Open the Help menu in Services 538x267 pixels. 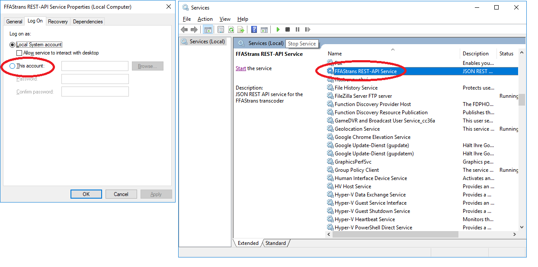[243, 19]
